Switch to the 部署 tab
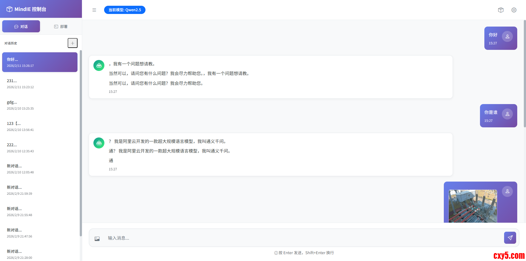 (61, 27)
